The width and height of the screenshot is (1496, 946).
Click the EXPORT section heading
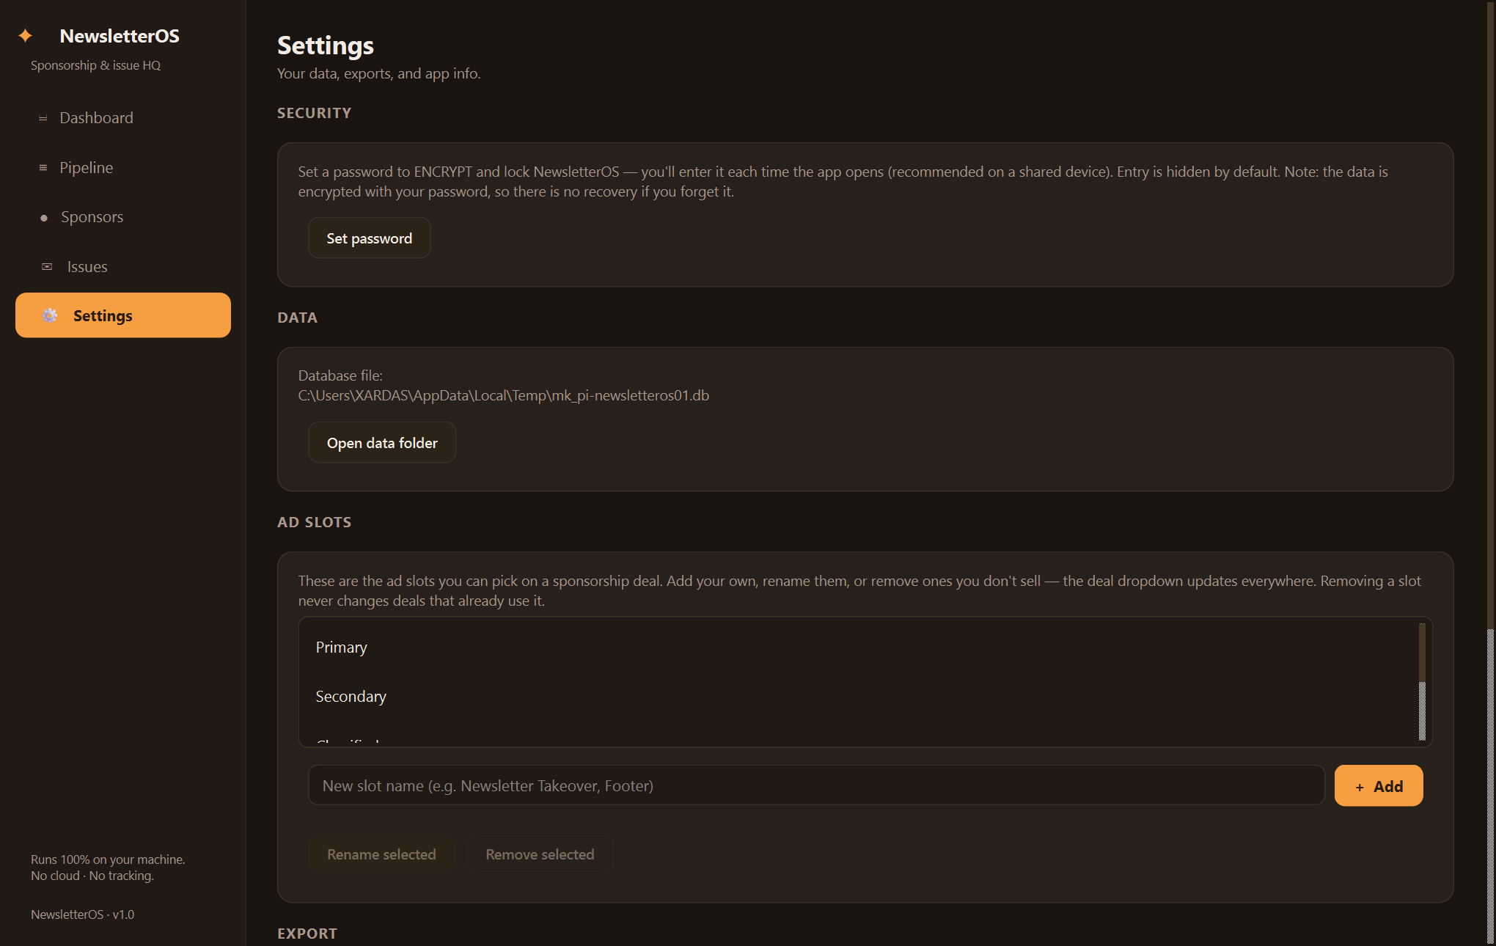point(307,934)
